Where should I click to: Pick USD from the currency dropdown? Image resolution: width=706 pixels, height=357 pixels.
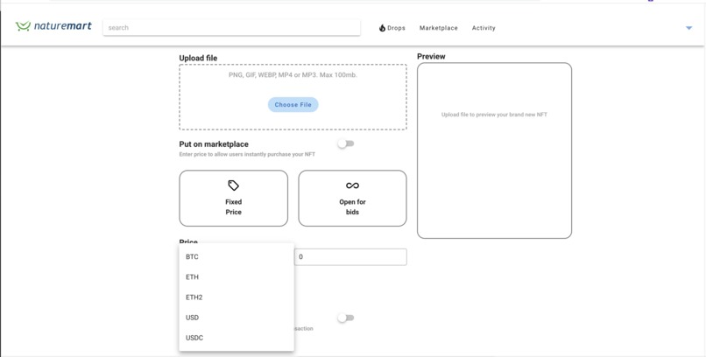click(237, 318)
